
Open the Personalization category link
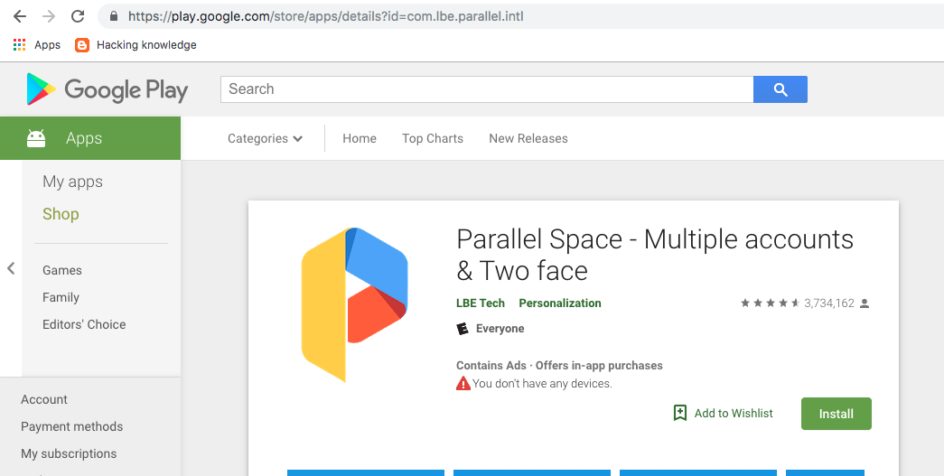tap(560, 303)
